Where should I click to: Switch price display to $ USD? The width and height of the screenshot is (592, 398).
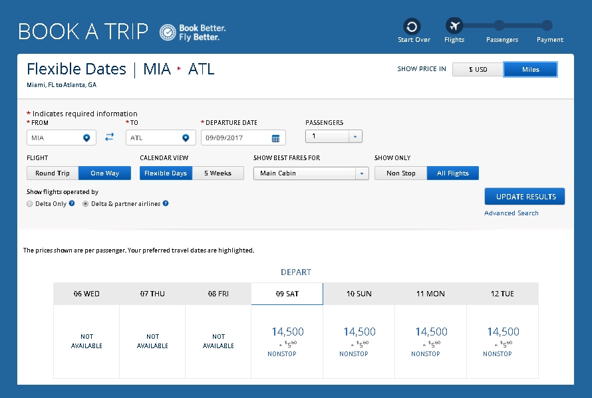click(x=478, y=70)
